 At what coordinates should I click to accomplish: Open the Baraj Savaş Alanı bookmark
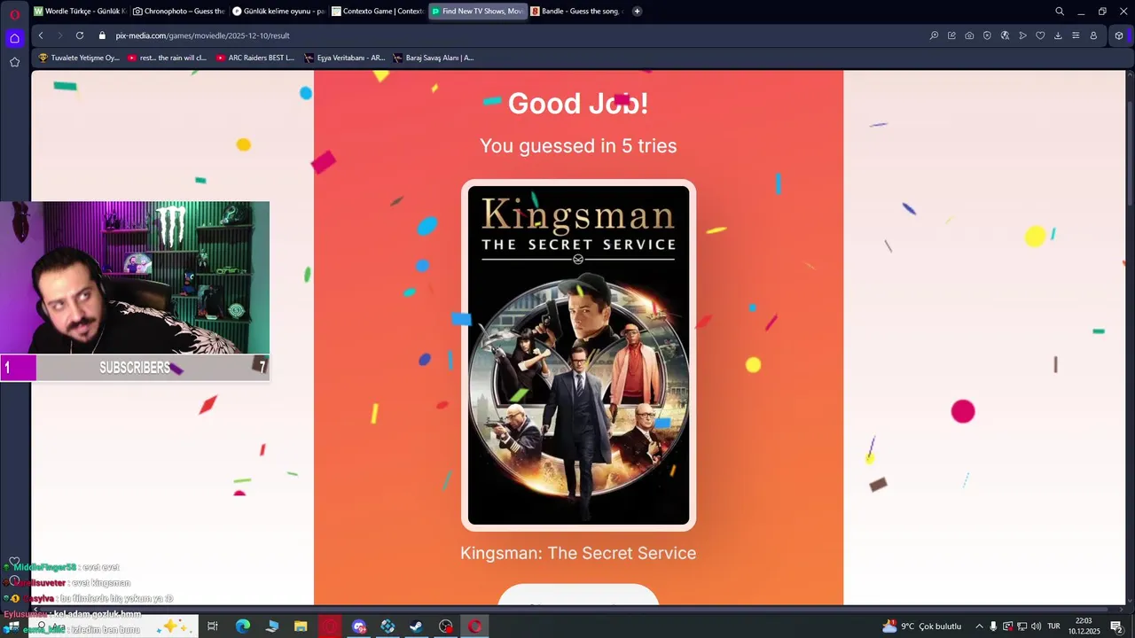tap(434, 58)
